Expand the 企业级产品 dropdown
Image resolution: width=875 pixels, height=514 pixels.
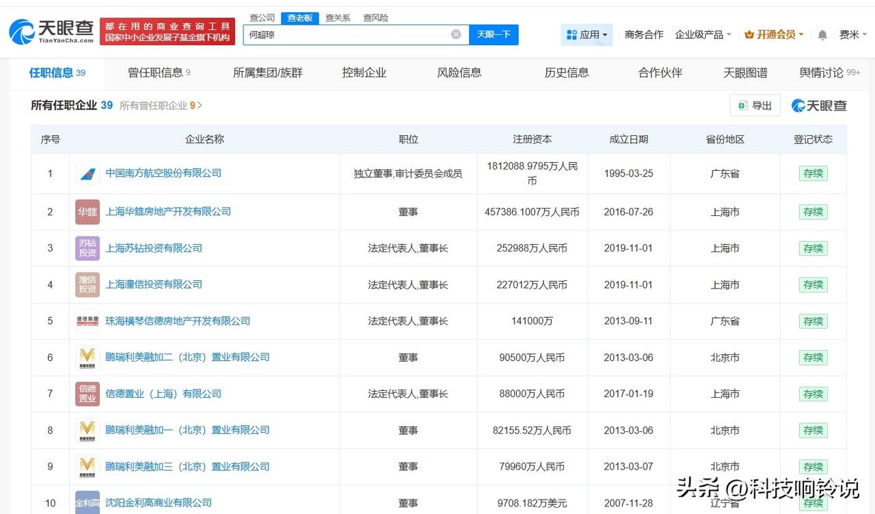(703, 35)
